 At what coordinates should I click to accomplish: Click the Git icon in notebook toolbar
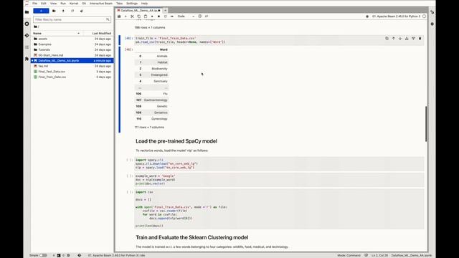[207, 16]
